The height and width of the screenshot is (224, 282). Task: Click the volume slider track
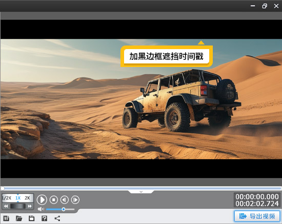pos(61,209)
